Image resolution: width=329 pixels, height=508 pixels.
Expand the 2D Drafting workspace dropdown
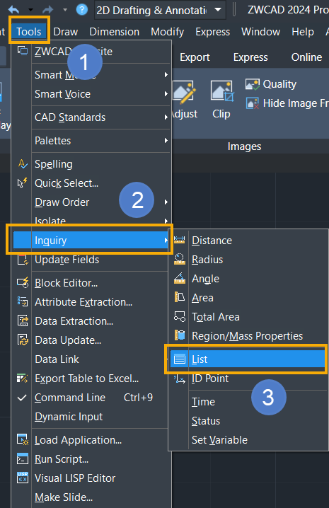pyautogui.click(x=218, y=10)
